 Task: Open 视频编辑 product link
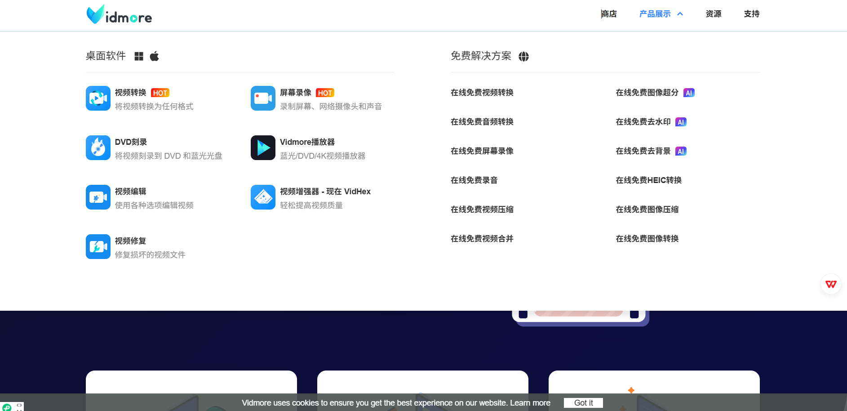click(x=130, y=192)
